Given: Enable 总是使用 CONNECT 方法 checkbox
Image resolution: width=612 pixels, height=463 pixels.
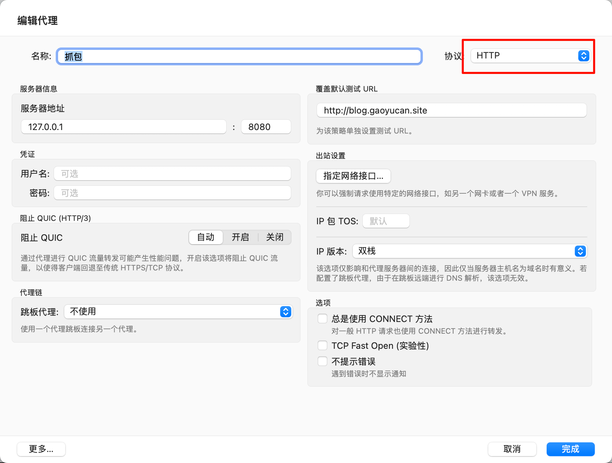Looking at the screenshot, I should click(x=323, y=319).
